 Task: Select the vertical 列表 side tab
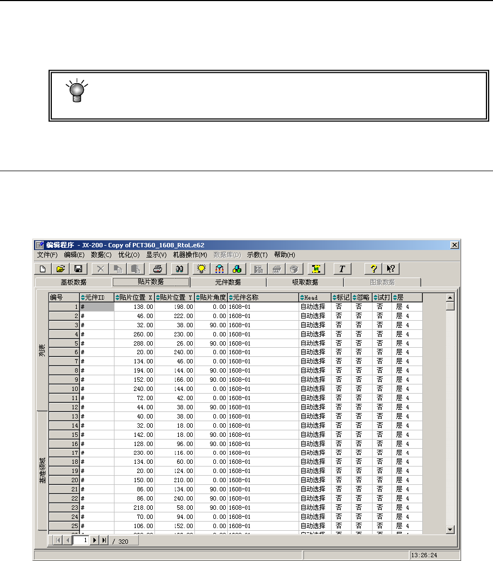click(x=42, y=350)
